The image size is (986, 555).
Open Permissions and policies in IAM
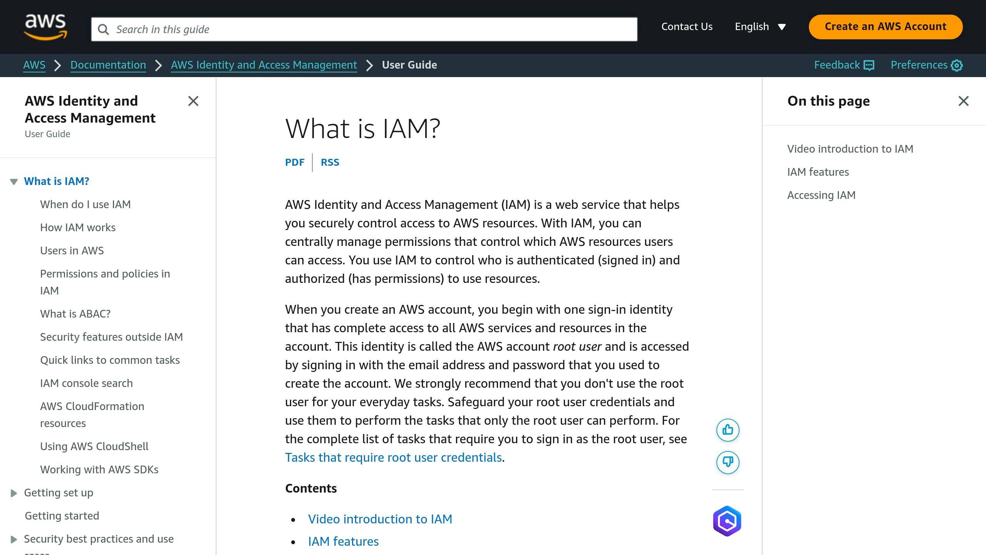[105, 282]
